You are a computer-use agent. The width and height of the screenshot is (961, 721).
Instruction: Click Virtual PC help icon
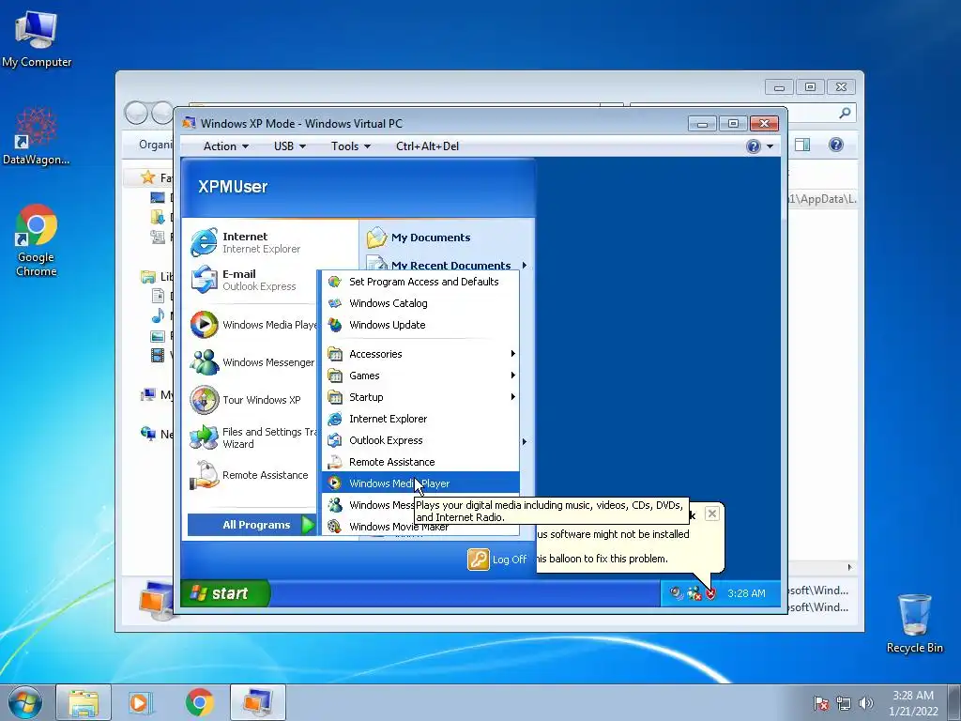click(x=754, y=146)
